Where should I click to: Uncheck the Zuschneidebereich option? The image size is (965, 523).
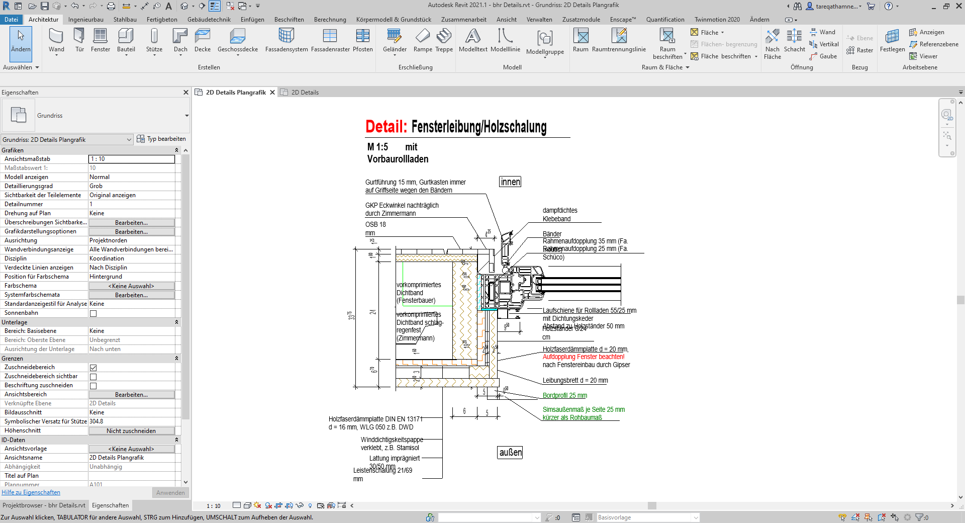[93, 367]
